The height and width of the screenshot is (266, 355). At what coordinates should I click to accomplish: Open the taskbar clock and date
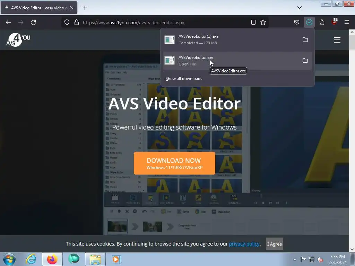coord(337,259)
